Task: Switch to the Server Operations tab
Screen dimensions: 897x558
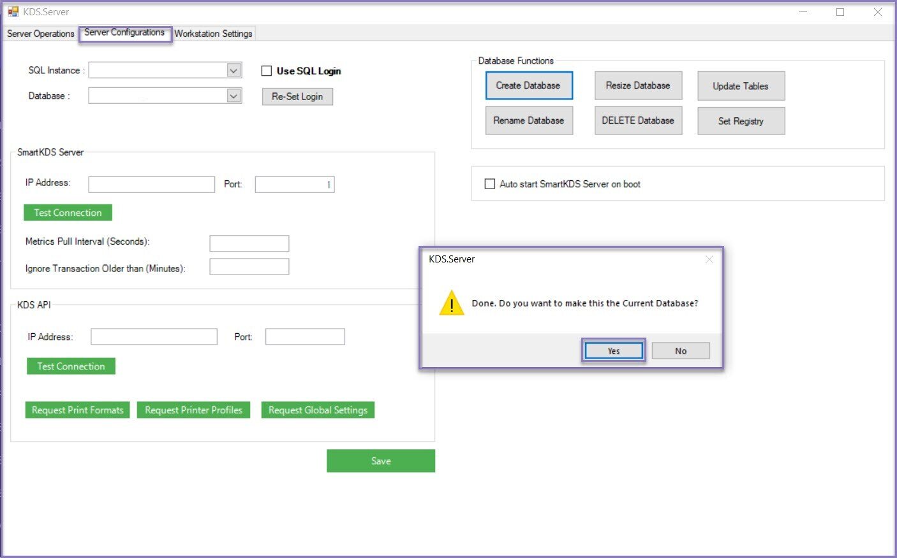Action: 40,33
